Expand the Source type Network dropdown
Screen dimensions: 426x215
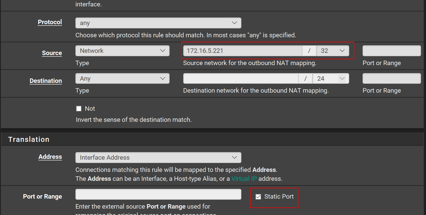pos(122,51)
